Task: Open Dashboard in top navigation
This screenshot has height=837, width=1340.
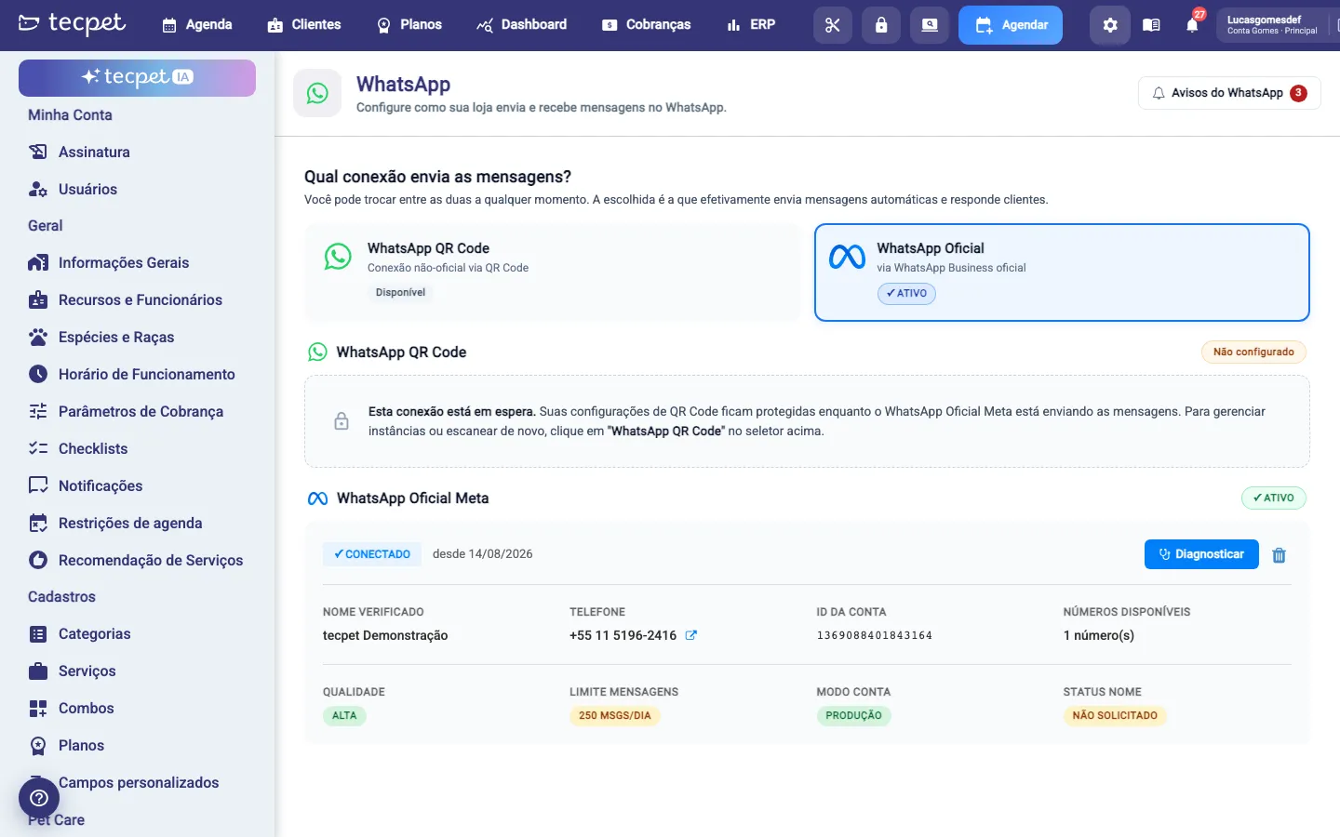Action: tap(522, 25)
